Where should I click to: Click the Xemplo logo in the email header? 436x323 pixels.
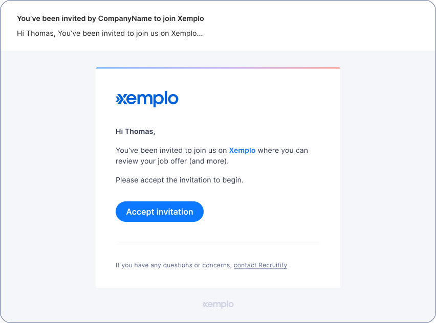(x=147, y=99)
